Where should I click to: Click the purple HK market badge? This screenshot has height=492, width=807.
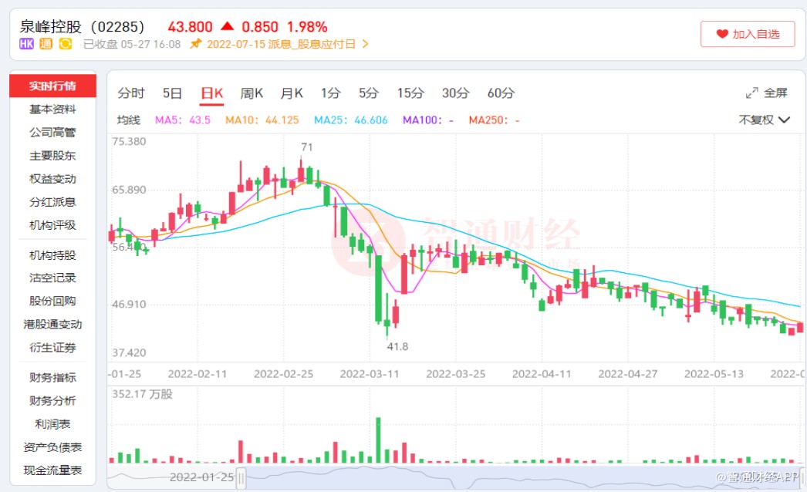click(x=27, y=44)
